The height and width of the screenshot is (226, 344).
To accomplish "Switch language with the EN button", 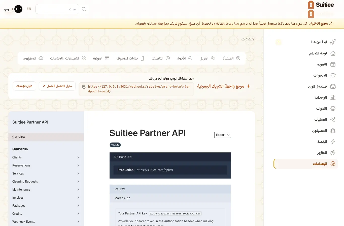I will (29, 9).
